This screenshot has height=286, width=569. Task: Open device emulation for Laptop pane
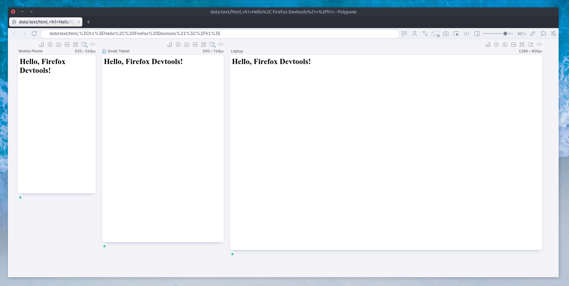tap(531, 45)
